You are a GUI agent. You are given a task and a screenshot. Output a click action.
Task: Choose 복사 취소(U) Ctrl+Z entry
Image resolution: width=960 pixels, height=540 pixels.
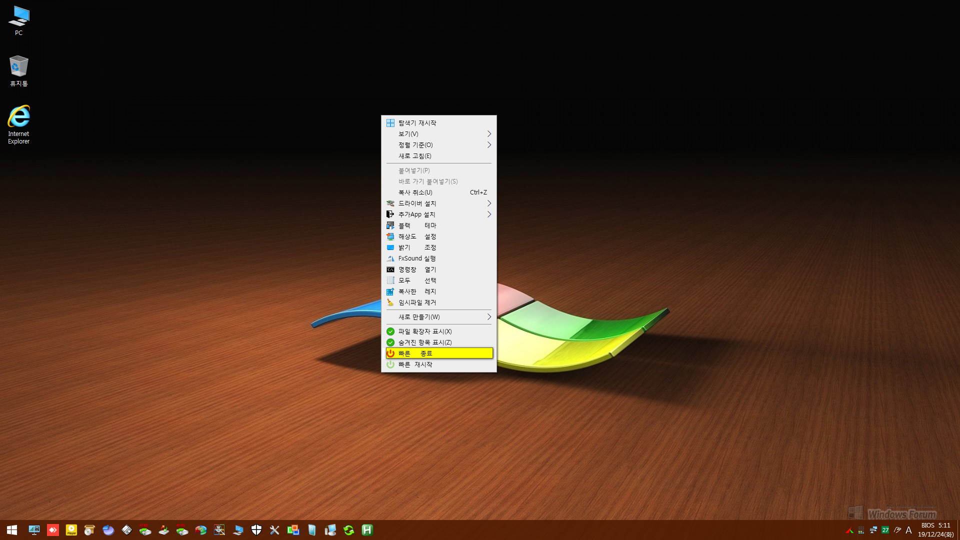[x=438, y=192]
